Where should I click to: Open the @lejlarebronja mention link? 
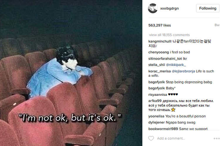pyautogui.click(x=183, y=71)
